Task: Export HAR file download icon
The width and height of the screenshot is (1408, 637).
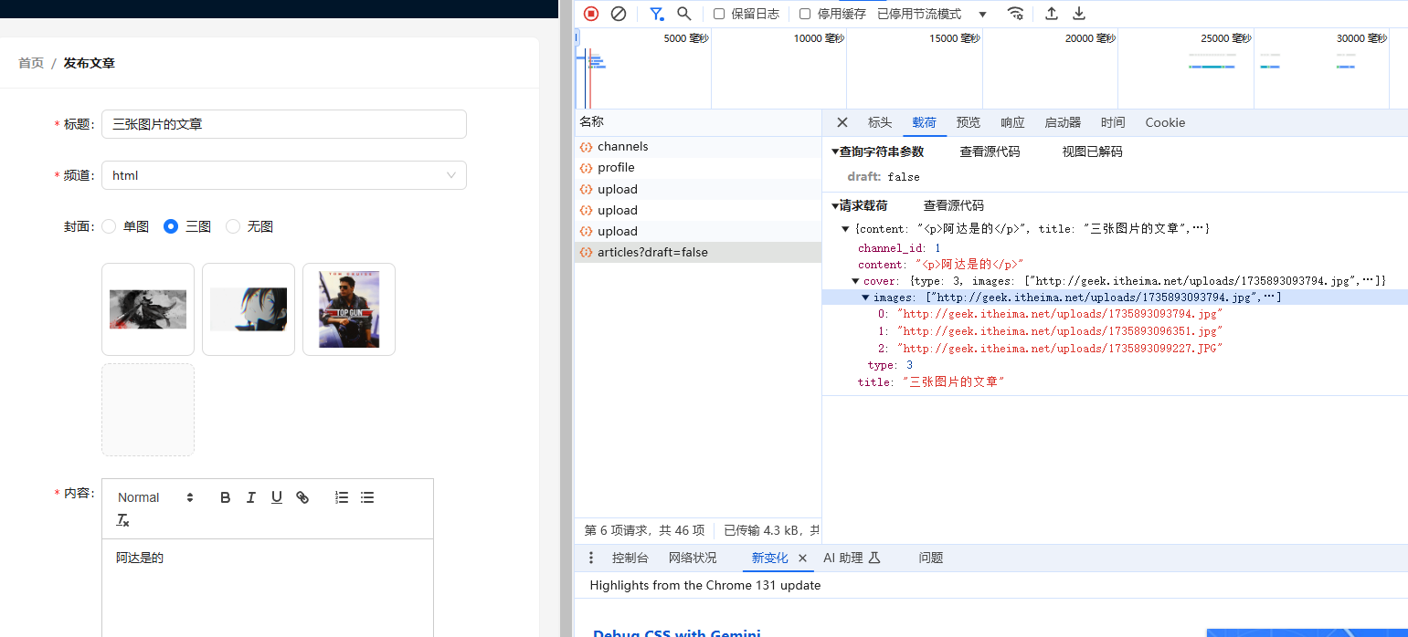Action: (1079, 14)
